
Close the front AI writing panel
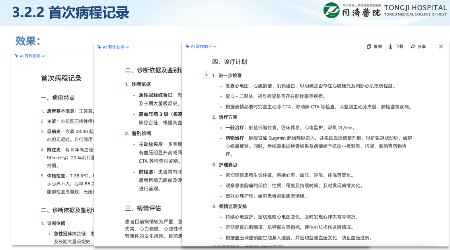coord(441,46)
